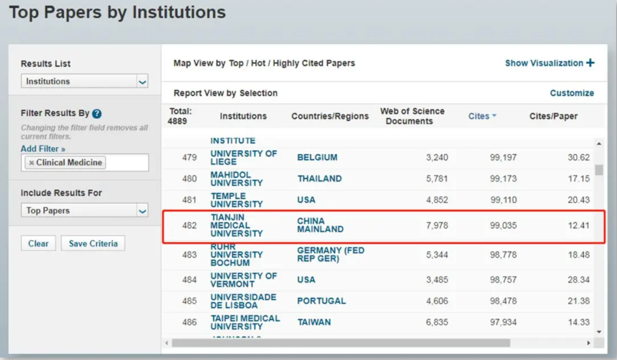Click the documents value 5,781
Viewport: 617px width, 360px height.
[437, 179]
